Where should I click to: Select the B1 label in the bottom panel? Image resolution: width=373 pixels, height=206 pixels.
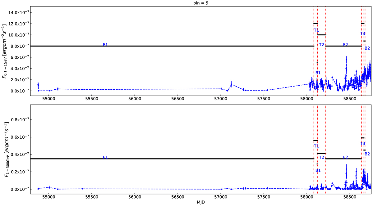318,170
